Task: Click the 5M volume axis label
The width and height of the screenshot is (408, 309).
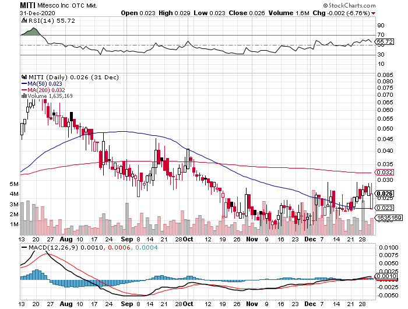Action: click(14, 184)
